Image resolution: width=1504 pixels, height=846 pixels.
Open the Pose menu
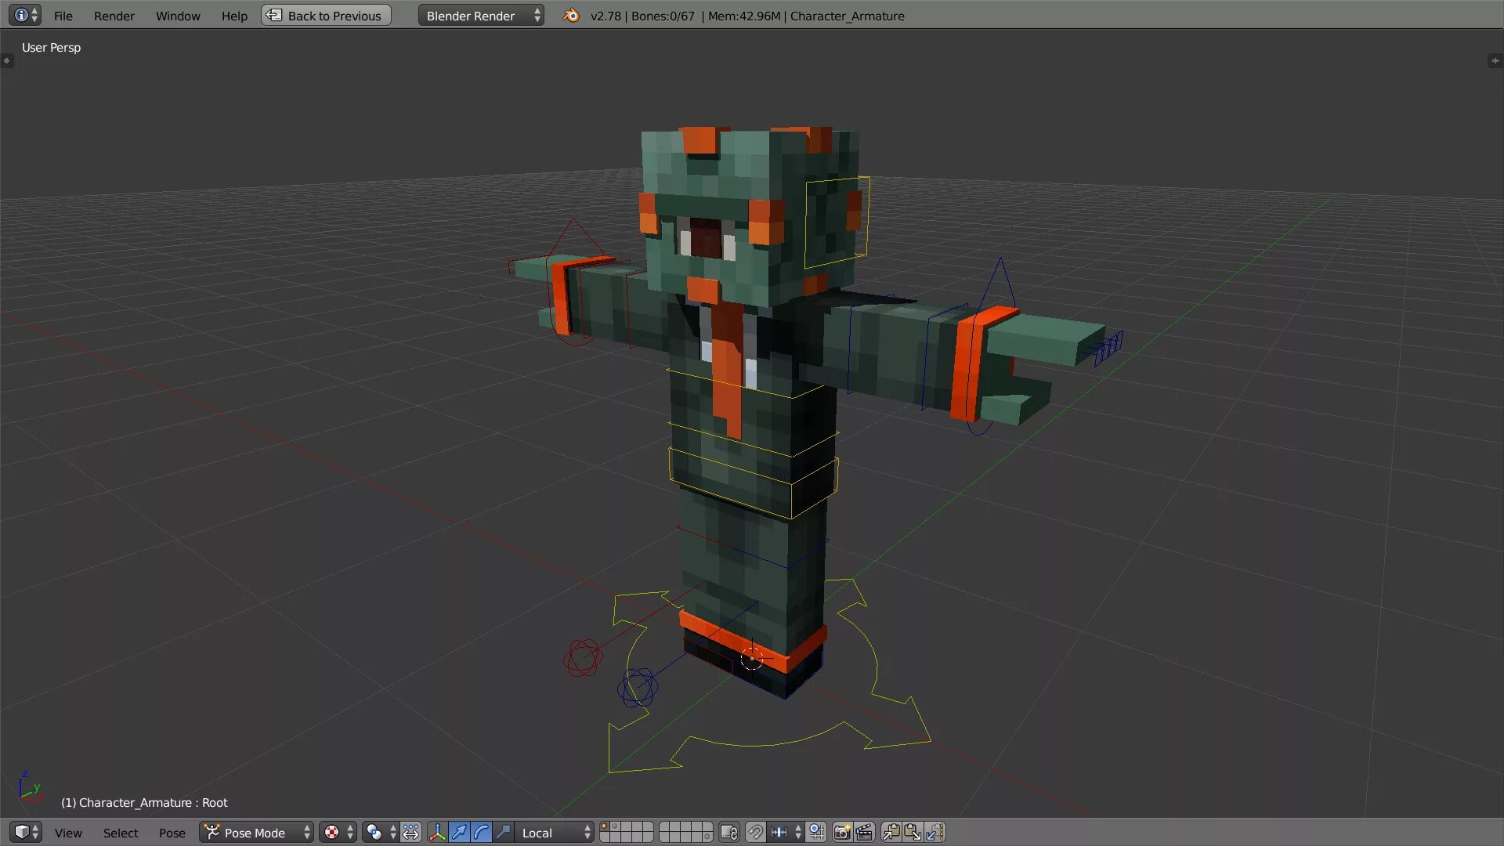pos(172,833)
